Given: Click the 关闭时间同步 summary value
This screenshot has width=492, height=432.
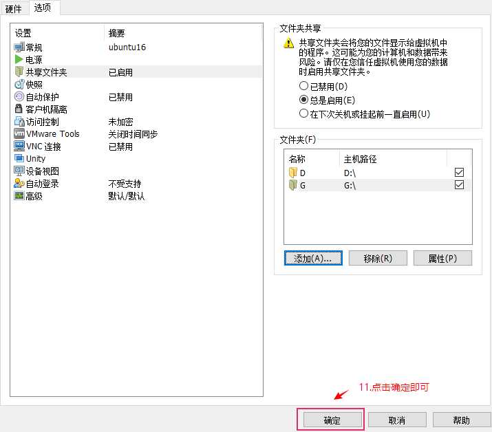Looking at the screenshot, I should click(x=133, y=134).
